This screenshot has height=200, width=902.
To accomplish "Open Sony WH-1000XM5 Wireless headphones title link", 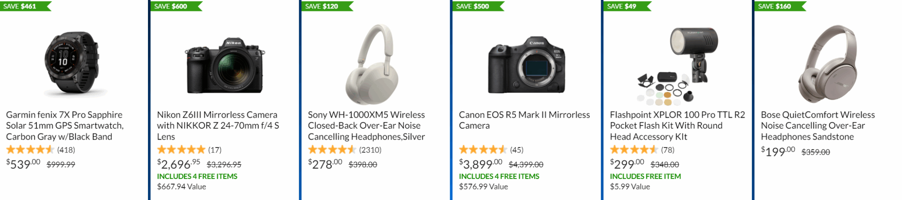I will [x=366, y=126].
